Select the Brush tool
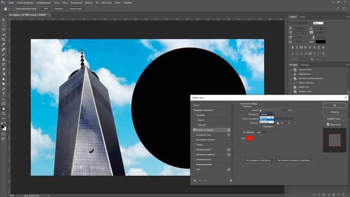This screenshot has height=197, width=350. pyautogui.click(x=3, y=54)
